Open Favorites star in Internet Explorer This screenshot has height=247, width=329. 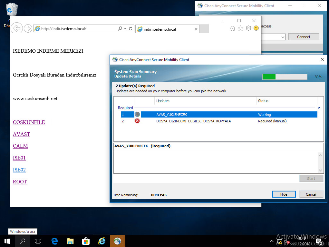[x=240, y=28]
